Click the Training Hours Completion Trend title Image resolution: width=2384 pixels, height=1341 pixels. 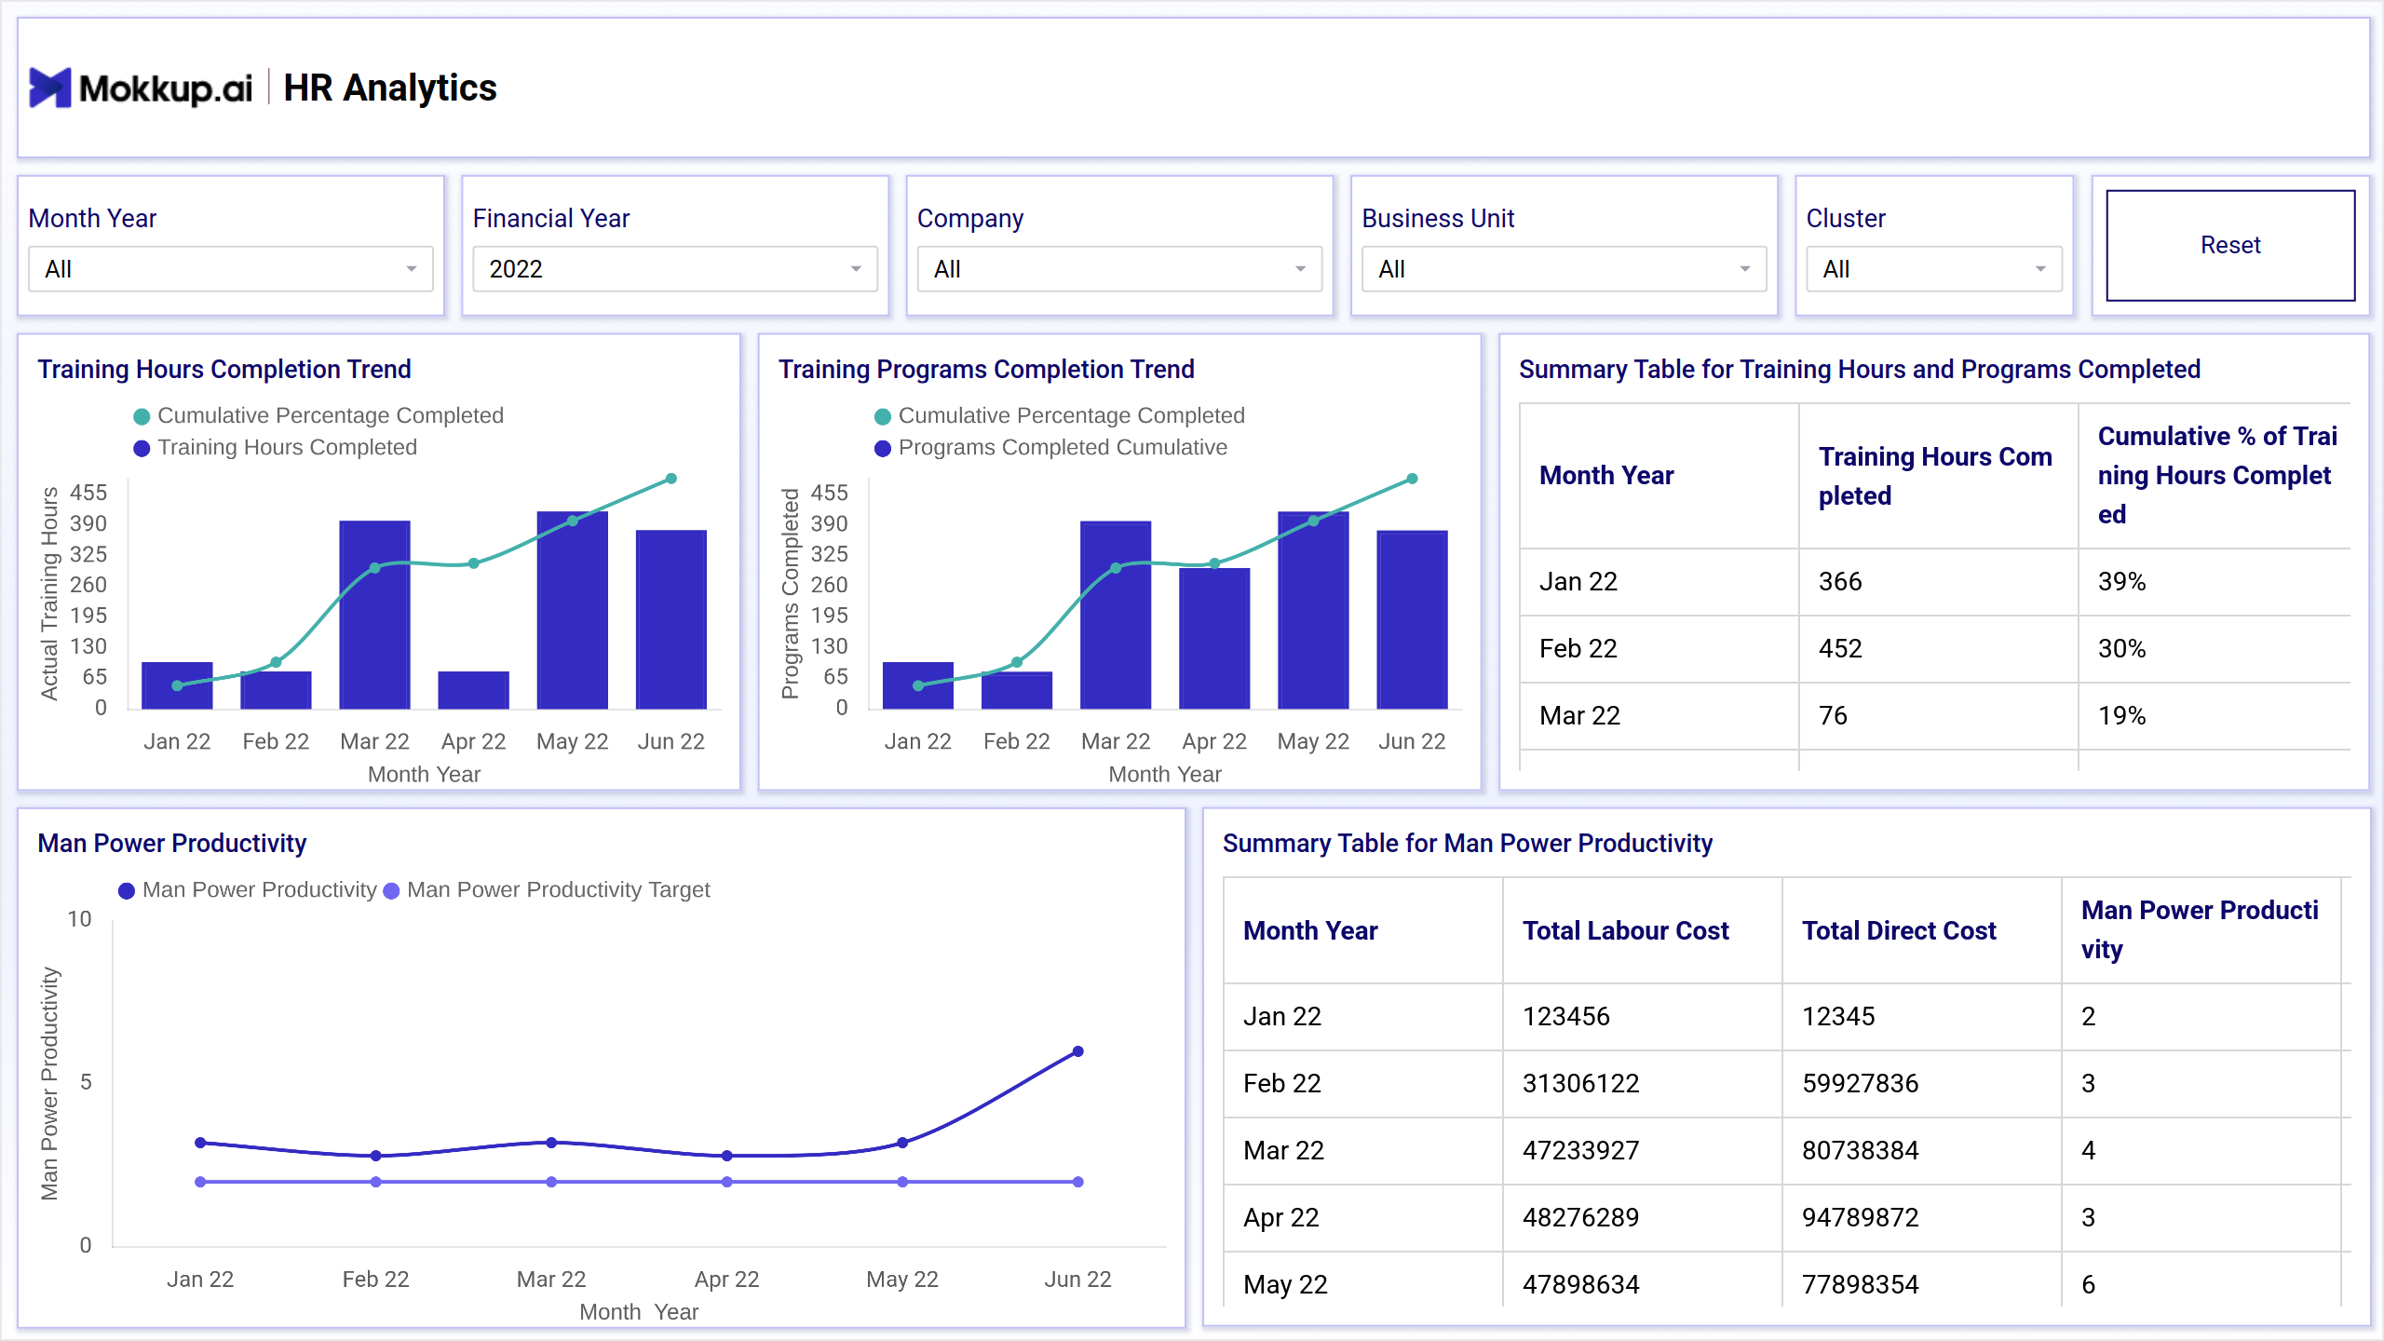click(224, 370)
